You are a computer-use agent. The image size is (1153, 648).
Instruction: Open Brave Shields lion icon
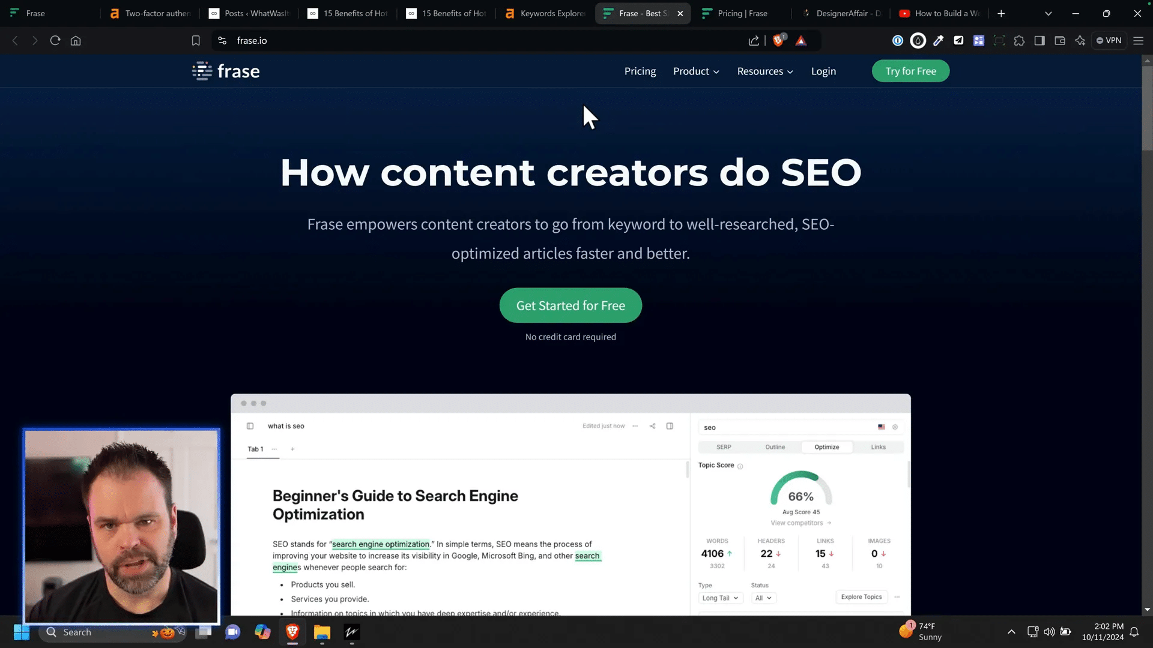[779, 40]
